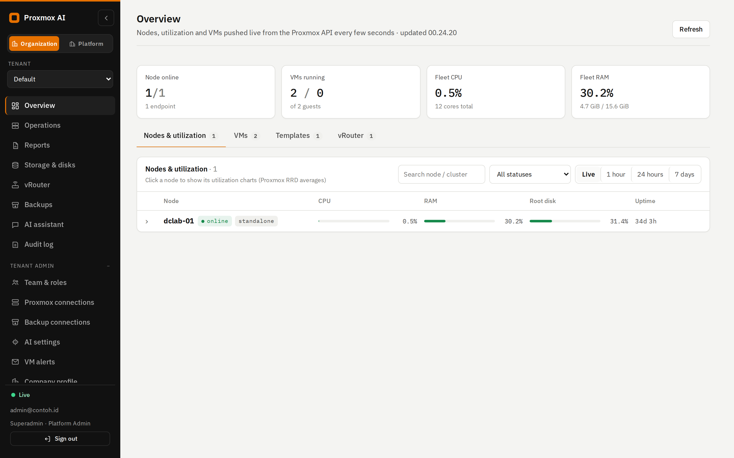Click the Proxmox AI logo icon
Viewport: 734px width, 458px height.
pyautogui.click(x=14, y=18)
